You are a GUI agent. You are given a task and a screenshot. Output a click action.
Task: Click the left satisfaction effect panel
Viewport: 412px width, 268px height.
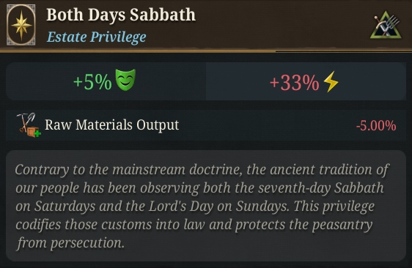(x=106, y=81)
